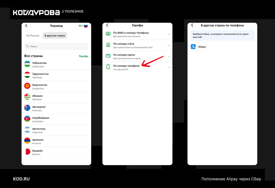Click the RU language label

(x=81, y=26)
